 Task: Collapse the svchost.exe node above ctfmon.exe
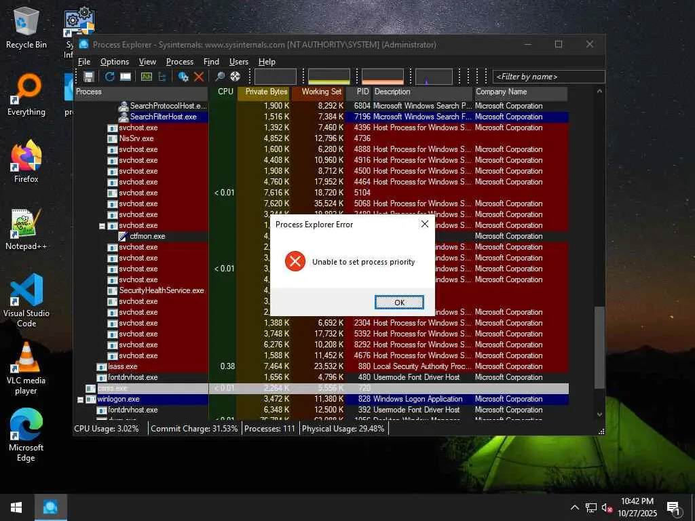pyautogui.click(x=102, y=226)
